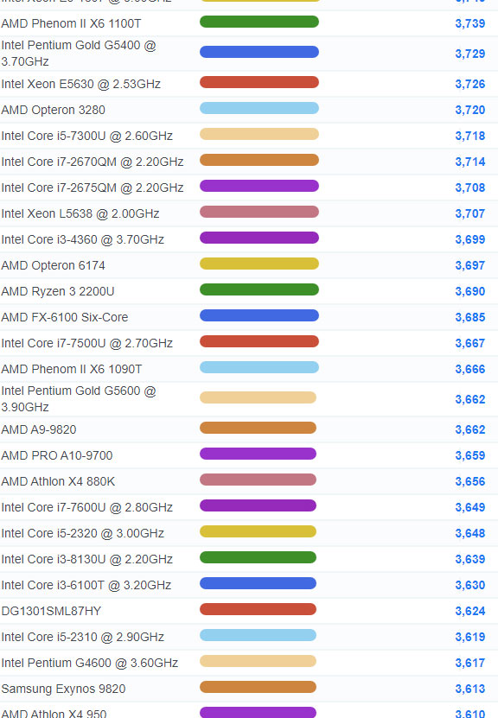Click light blue bar for AMD Opteron 3280
The image size is (498, 718).
coord(259,108)
